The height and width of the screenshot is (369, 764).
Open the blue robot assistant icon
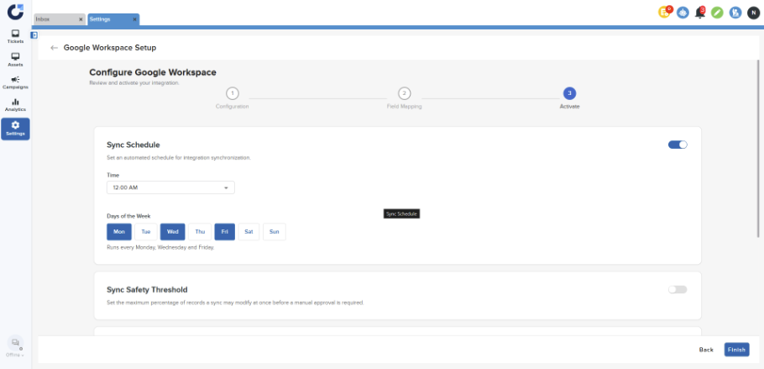683,13
